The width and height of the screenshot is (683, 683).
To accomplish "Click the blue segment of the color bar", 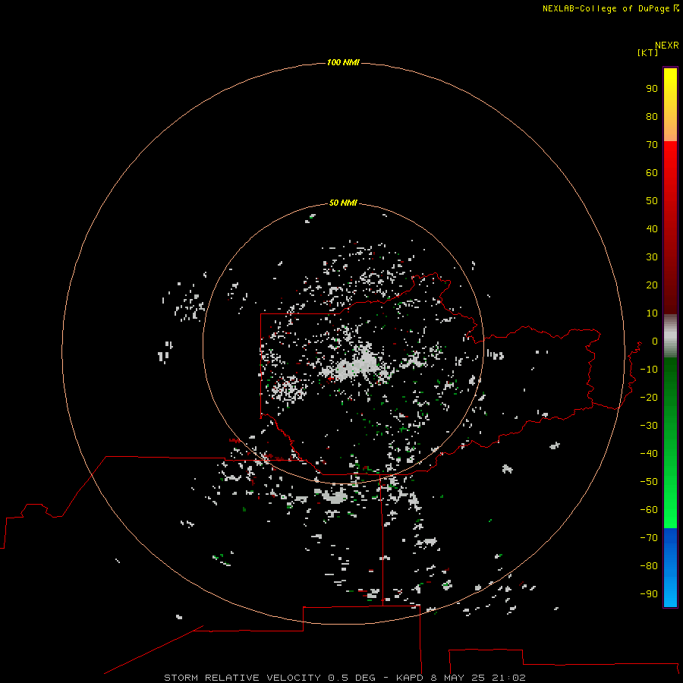I will pyautogui.click(x=670, y=568).
